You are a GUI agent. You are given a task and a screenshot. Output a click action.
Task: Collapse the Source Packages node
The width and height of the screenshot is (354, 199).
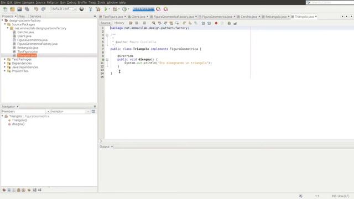click(x=5, y=24)
